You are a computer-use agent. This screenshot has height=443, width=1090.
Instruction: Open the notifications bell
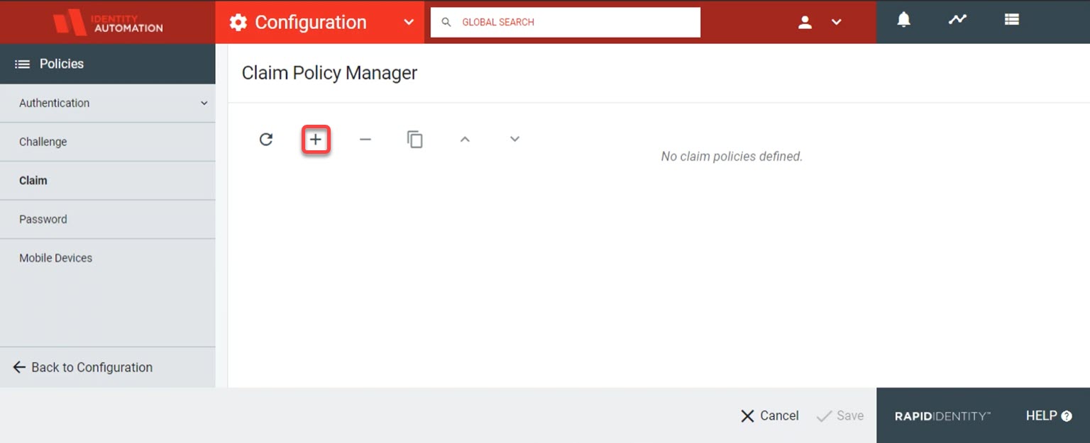click(903, 21)
